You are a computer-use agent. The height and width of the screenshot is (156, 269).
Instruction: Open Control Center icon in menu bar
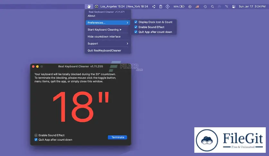234,6
